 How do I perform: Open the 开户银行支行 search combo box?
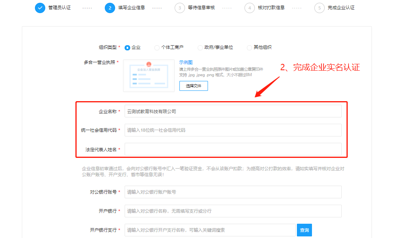[210, 230]
